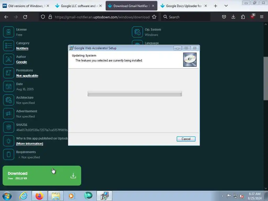Switch to Google Docs Uploader tab
This screenshot has height=201, width=268.
[184, 6]
